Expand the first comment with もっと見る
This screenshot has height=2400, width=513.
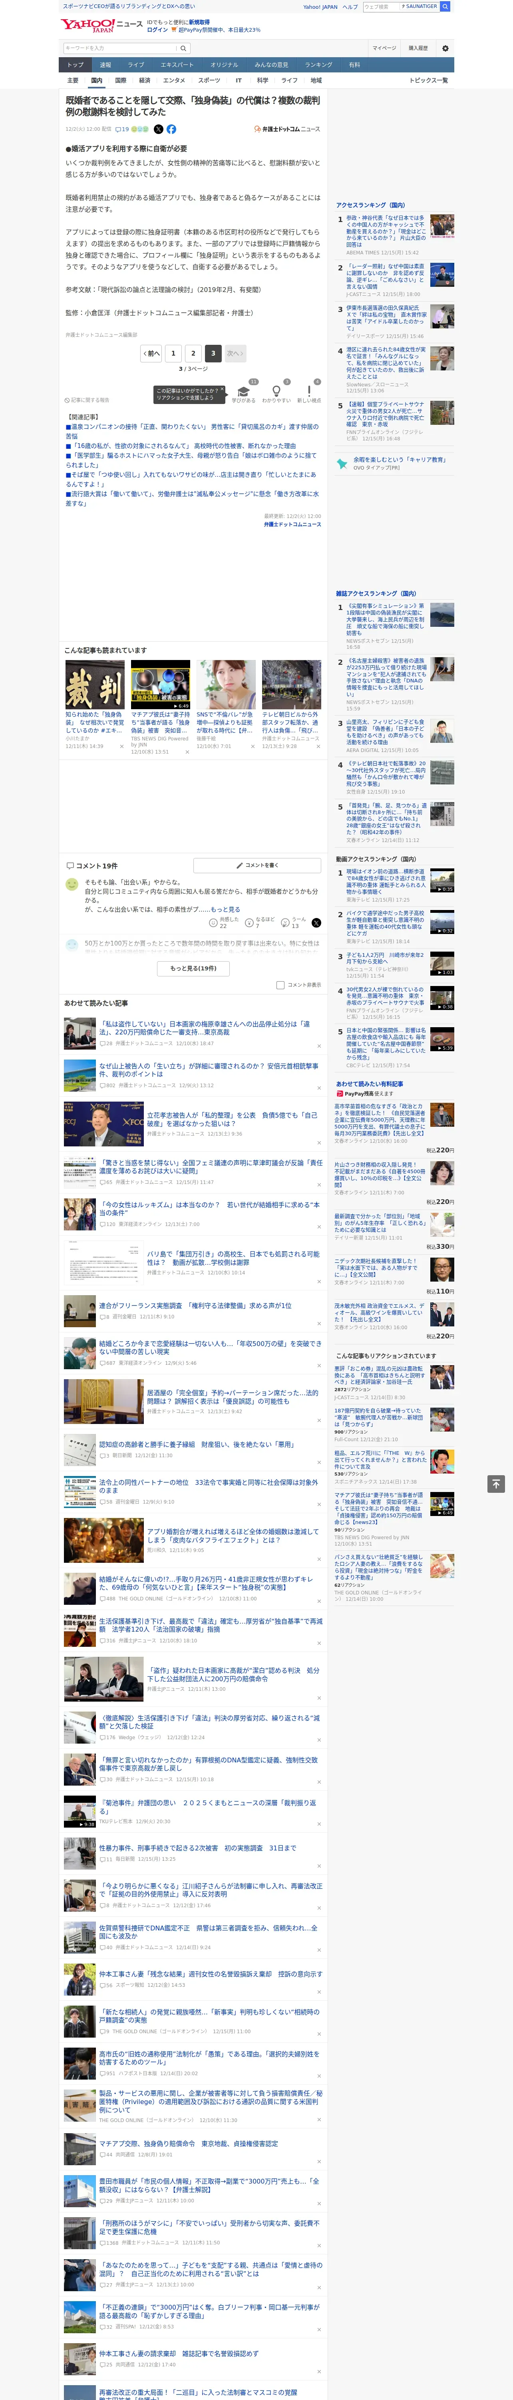point(225,908)
